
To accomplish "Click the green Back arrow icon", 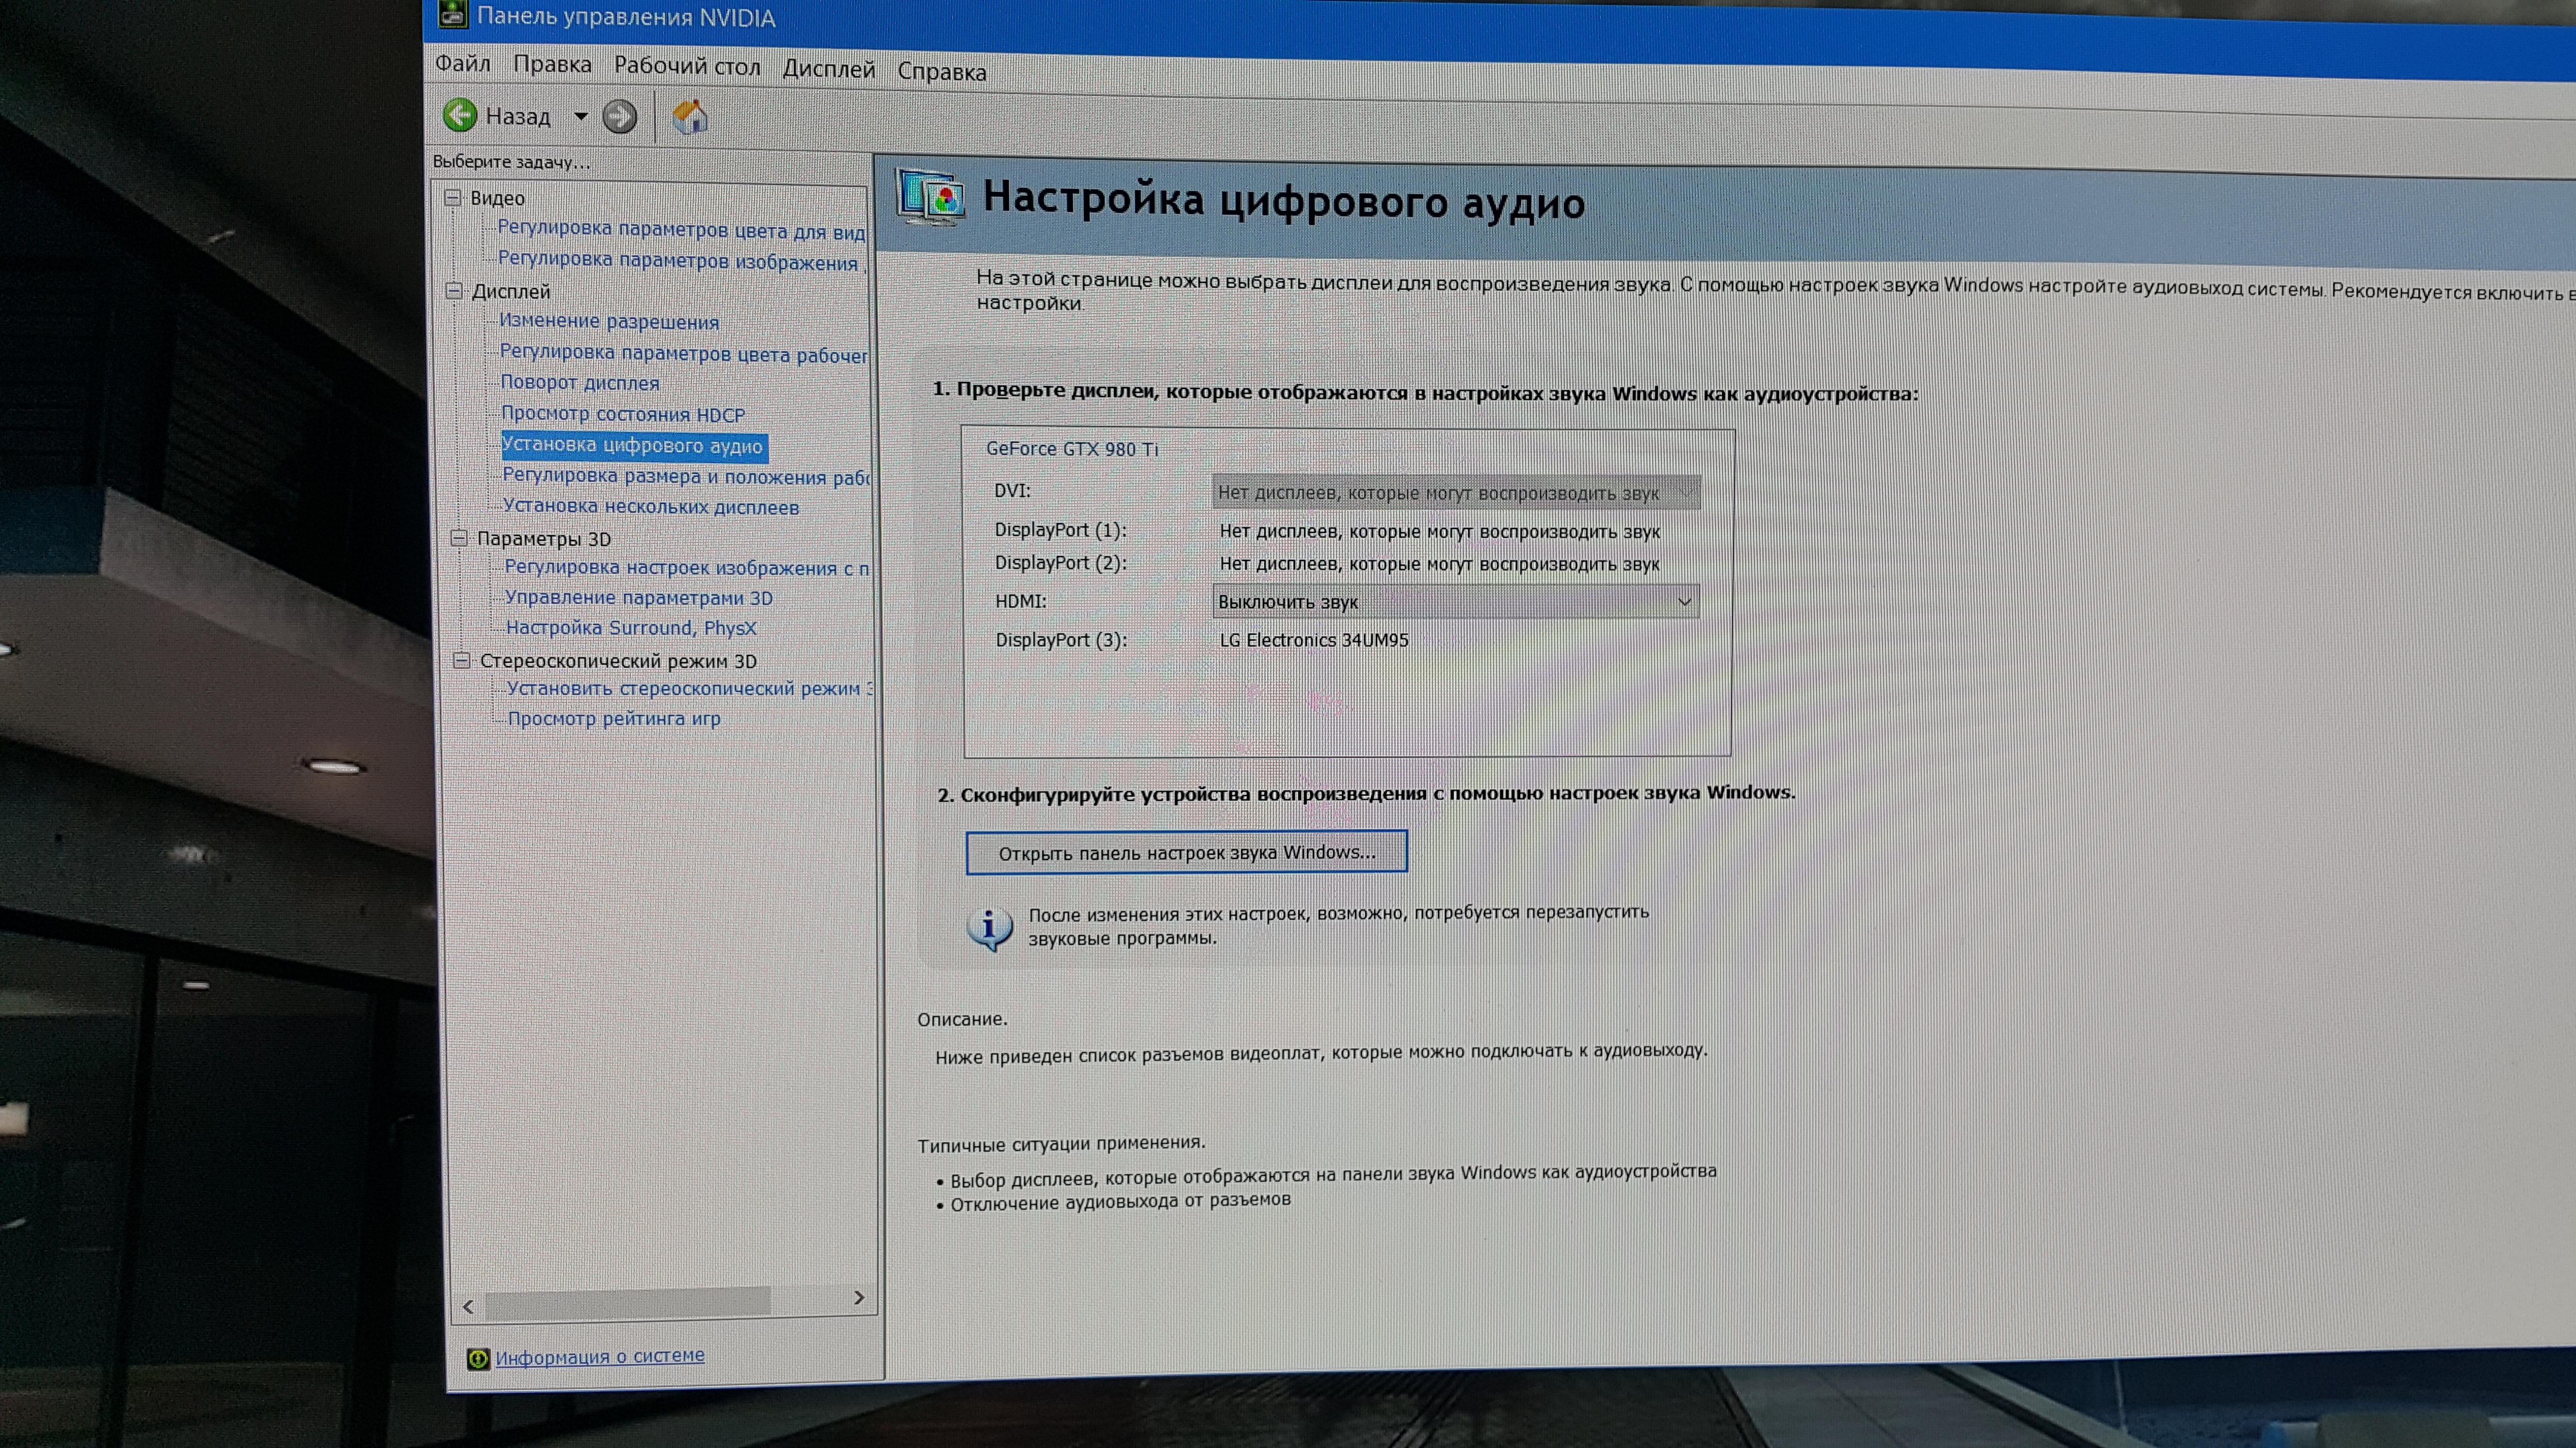I will (x=460, y=115).
